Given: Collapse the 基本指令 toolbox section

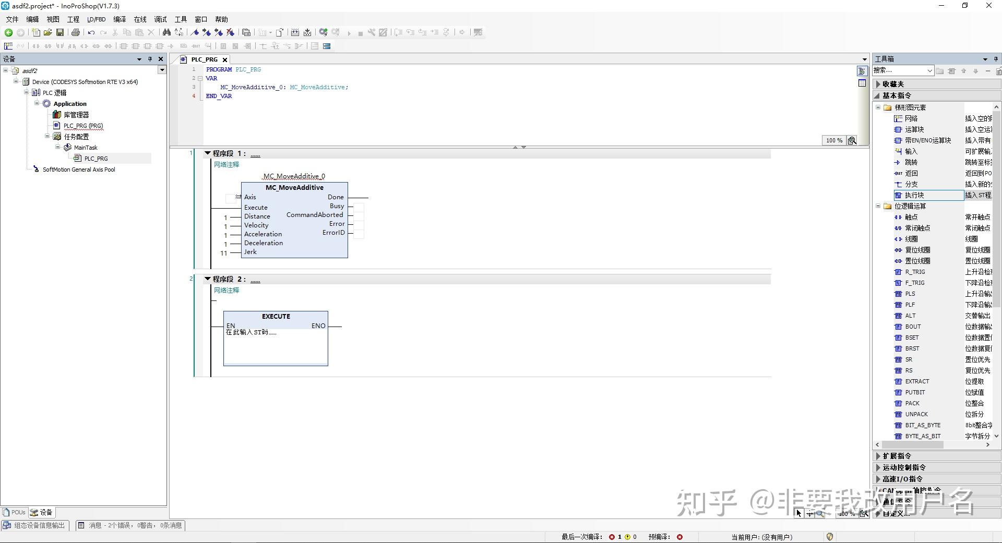Looking at the screenshot, I should [937, 95].
